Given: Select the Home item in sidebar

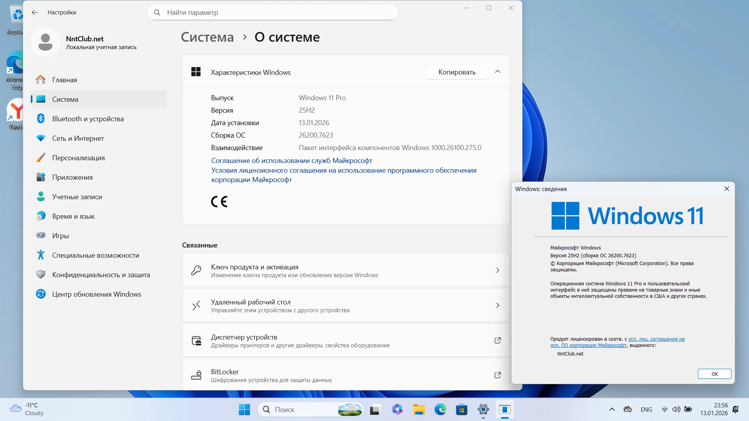Looking at the screenshot, I should point(64,80).
